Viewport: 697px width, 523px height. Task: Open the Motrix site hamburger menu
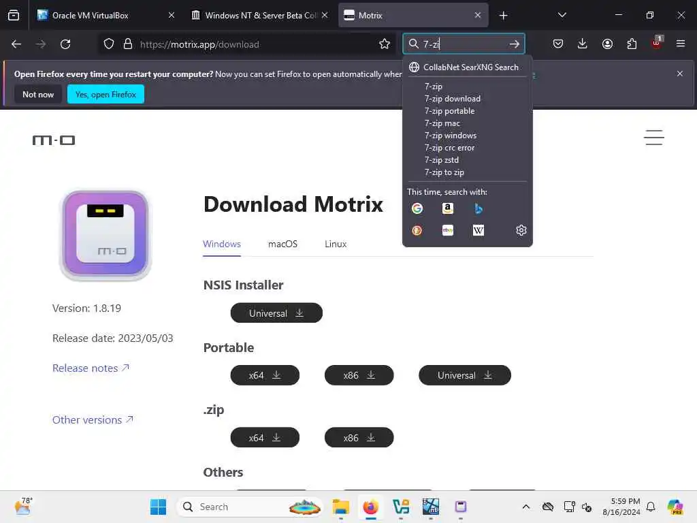(654, 138)
